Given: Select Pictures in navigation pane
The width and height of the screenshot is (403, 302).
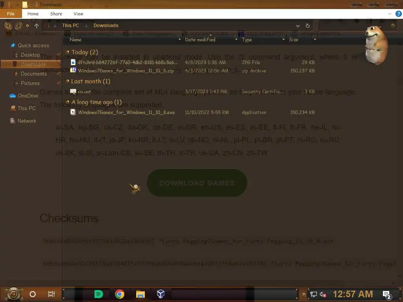Looking at the screenshot, I should (x=30, y=83).
